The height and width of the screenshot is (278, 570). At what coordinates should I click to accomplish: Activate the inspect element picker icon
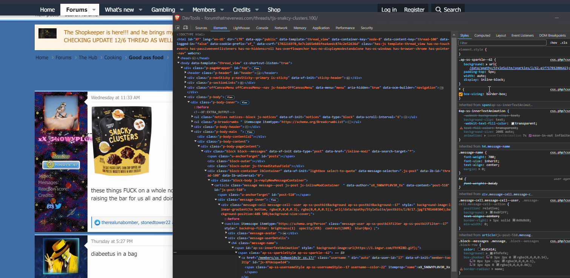(178, 28)
